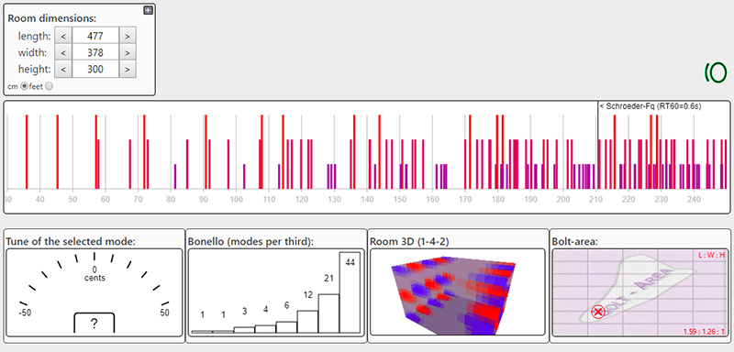This screenshot has width=734, height=352.
Task: Click the Schroeder-Fq marker line
Action: 598,145
